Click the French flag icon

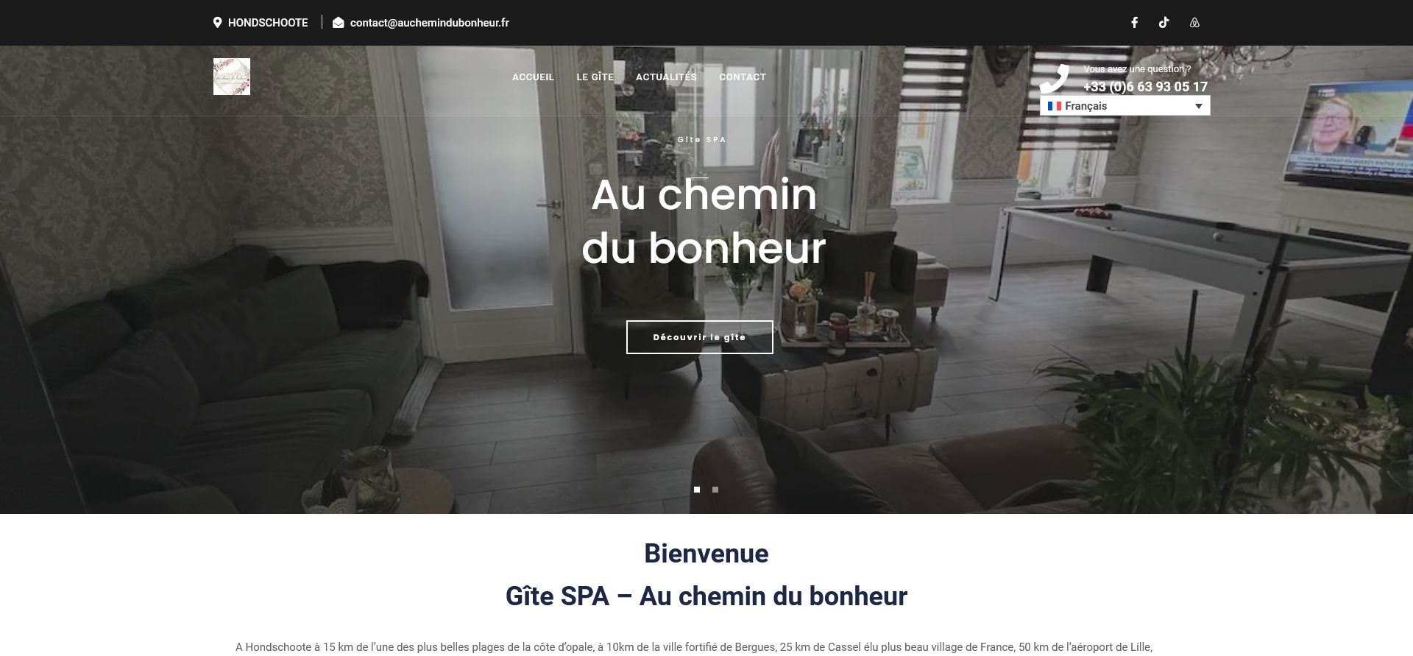coord(1055,106)
